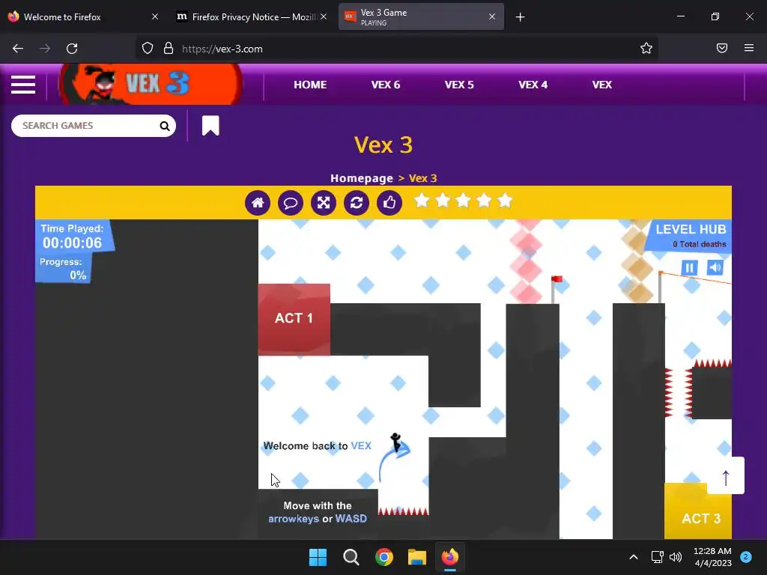This screenshot has width=767, height=575.
Task: Go back with browser back arrow
Action: point(18,49)
